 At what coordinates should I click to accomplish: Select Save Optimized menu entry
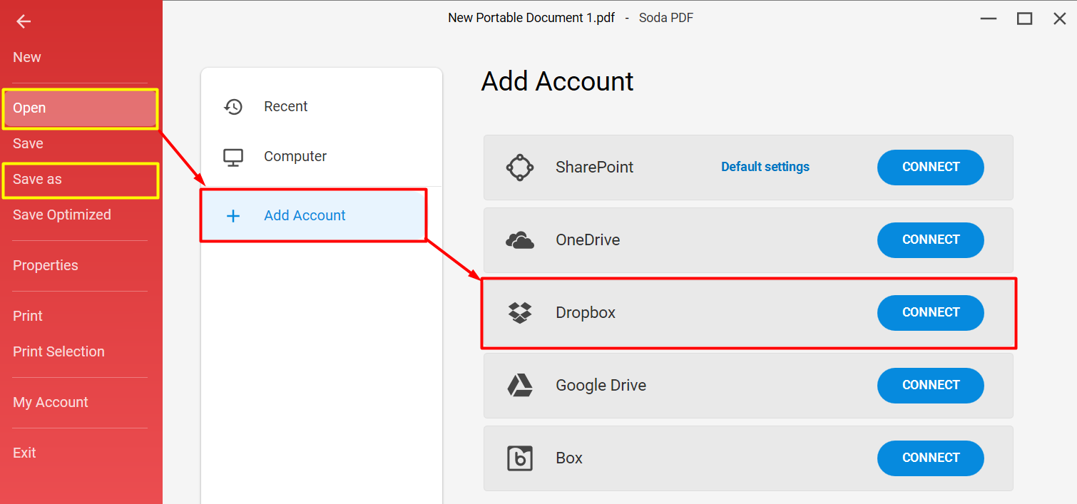62,215
